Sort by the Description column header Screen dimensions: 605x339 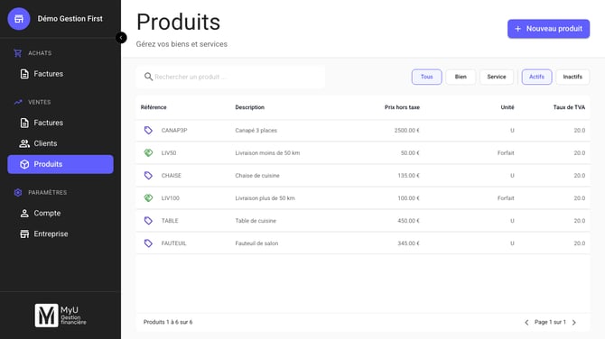point(249,107)
